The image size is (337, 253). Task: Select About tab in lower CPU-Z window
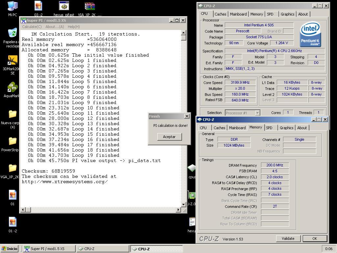click(x=302, y=128)
